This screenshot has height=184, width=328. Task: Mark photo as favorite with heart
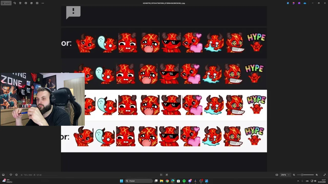(11, 175)
